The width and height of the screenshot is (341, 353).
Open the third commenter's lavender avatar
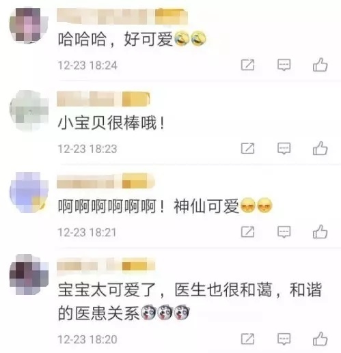(29, 193)
